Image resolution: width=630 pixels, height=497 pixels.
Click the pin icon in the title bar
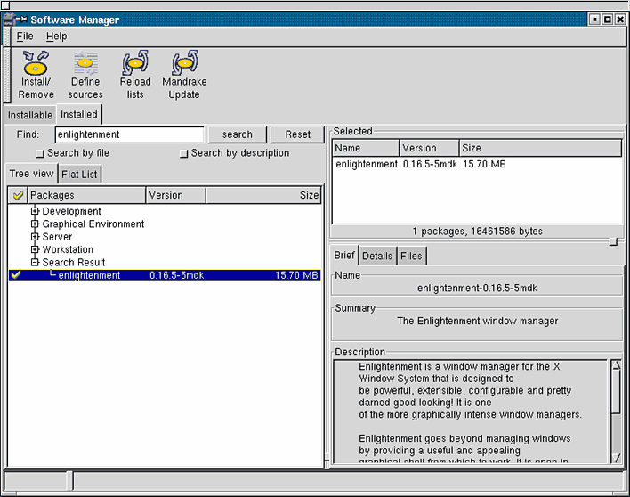point(21,20)
